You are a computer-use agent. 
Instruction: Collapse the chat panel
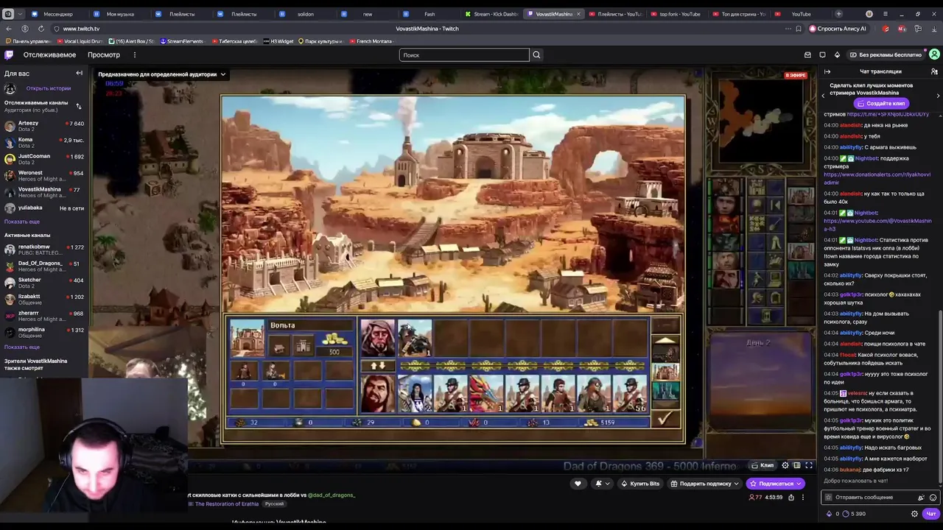coord(827,71)
